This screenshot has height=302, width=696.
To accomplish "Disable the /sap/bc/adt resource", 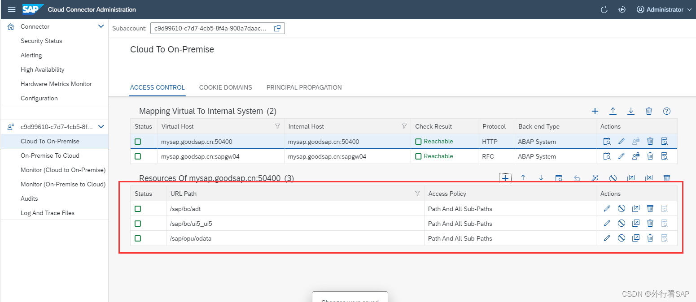I will [x=622, y=208].
